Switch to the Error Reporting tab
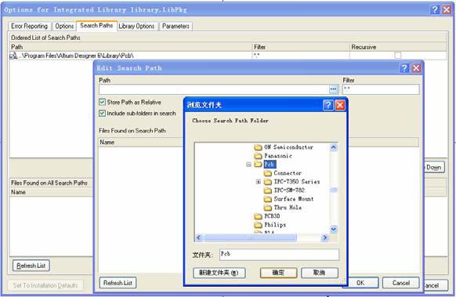 [29, 26]
